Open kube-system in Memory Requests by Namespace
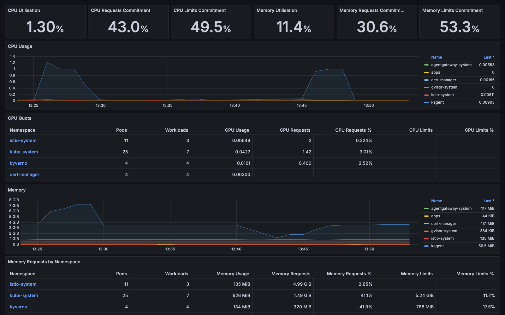Screen dimensions: 505x315 (x=24, y=295)
